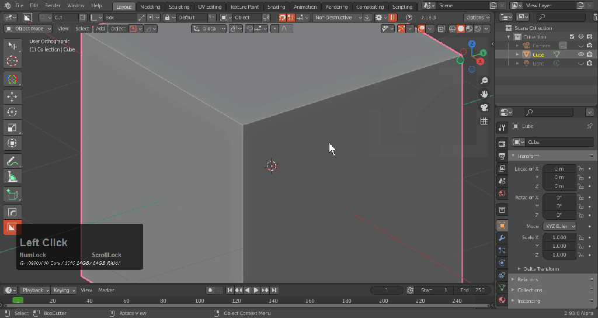598x318 pixels.
Task: Choose the Annotate tool
Action: (x=12, y=161)
